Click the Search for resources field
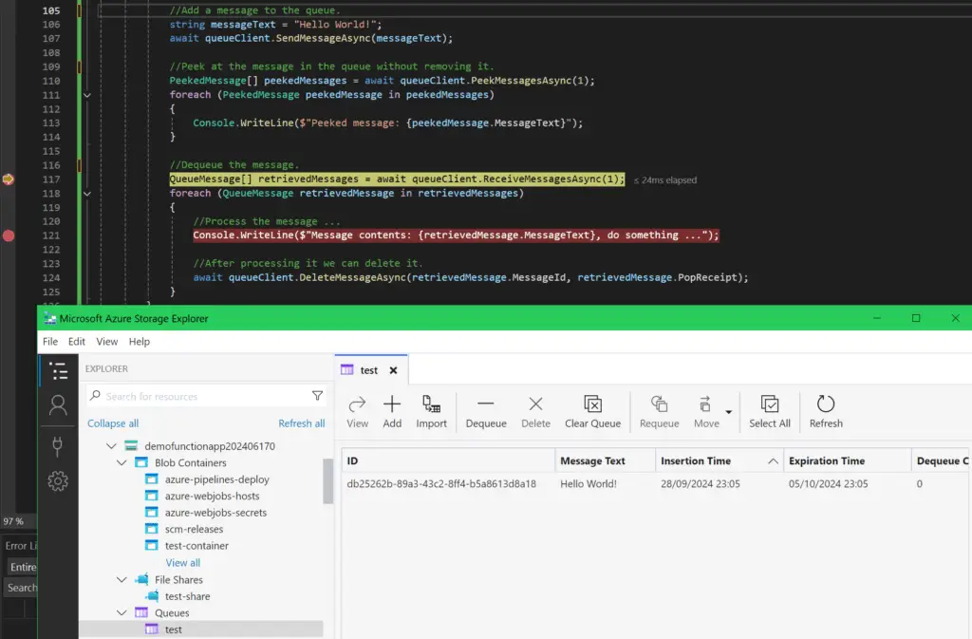972x639 pixels. (190, 395)
